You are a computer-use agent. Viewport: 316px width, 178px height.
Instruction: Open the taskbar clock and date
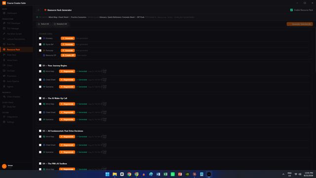tap(309, 174)
